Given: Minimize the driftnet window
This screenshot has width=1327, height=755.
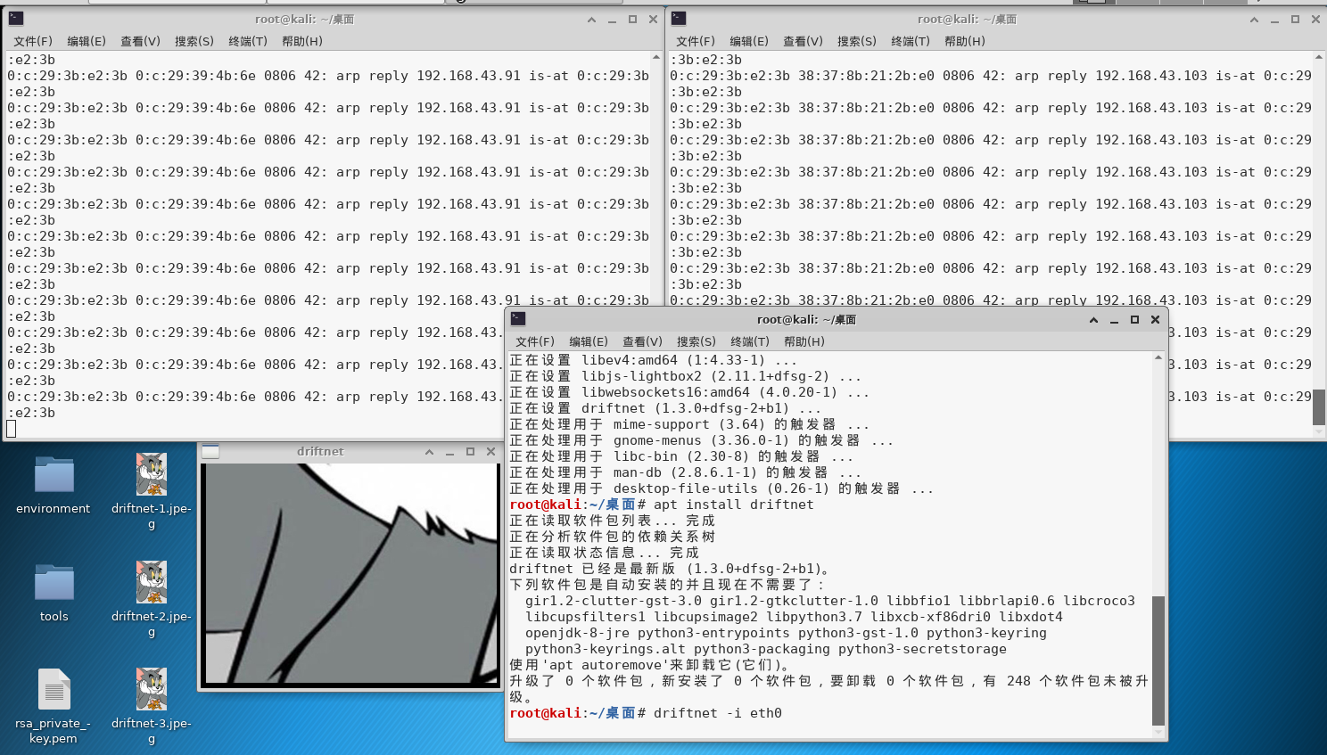Looking at the screenshot, I should (449, 452).
